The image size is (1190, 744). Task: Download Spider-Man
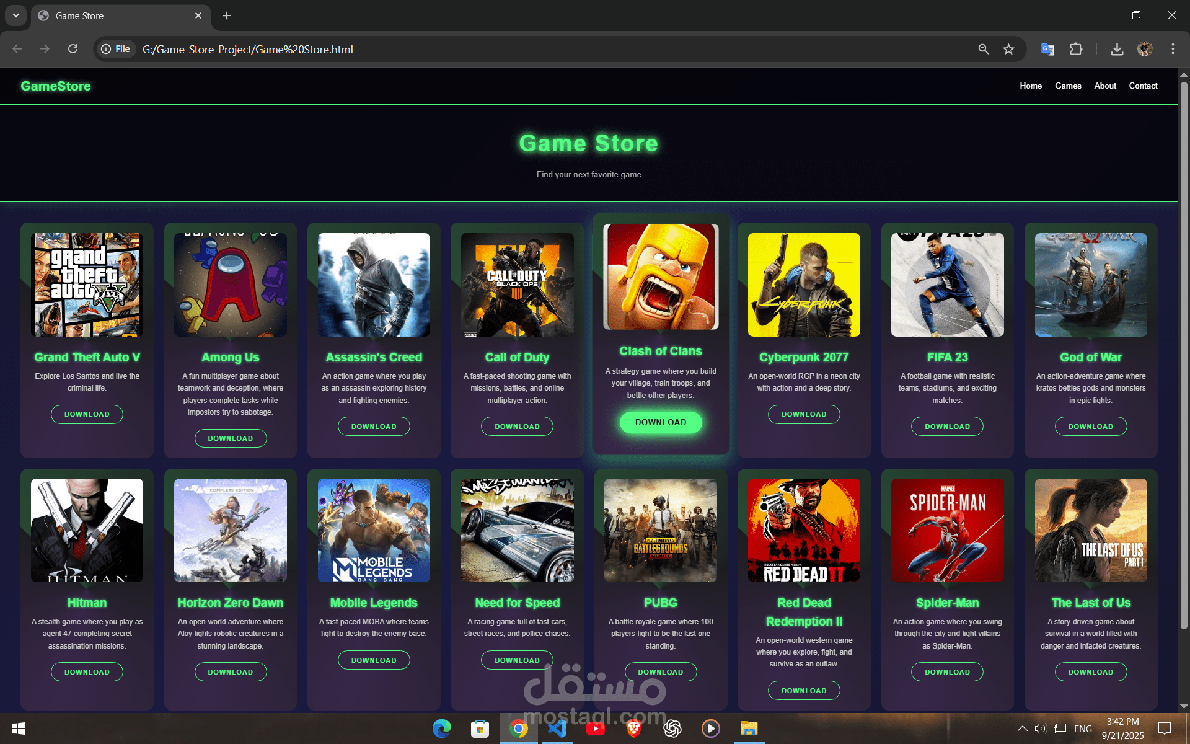(948, 672)
